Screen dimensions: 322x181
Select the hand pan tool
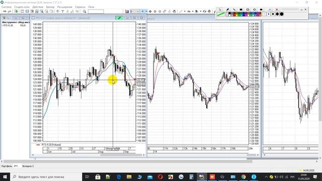(x=174, y=11)
